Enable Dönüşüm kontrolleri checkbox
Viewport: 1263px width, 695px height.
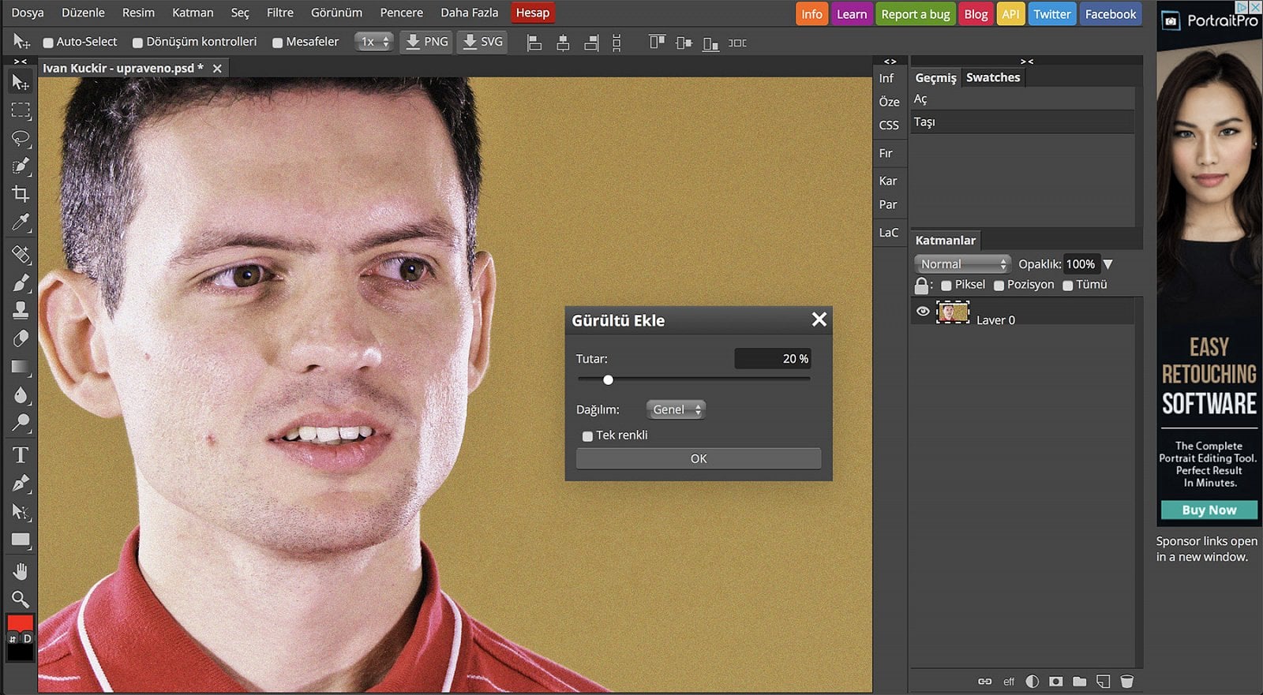138,43
